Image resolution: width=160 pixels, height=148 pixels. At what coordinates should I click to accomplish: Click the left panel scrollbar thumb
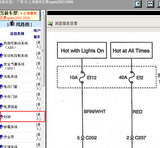[x=43, y=51]
